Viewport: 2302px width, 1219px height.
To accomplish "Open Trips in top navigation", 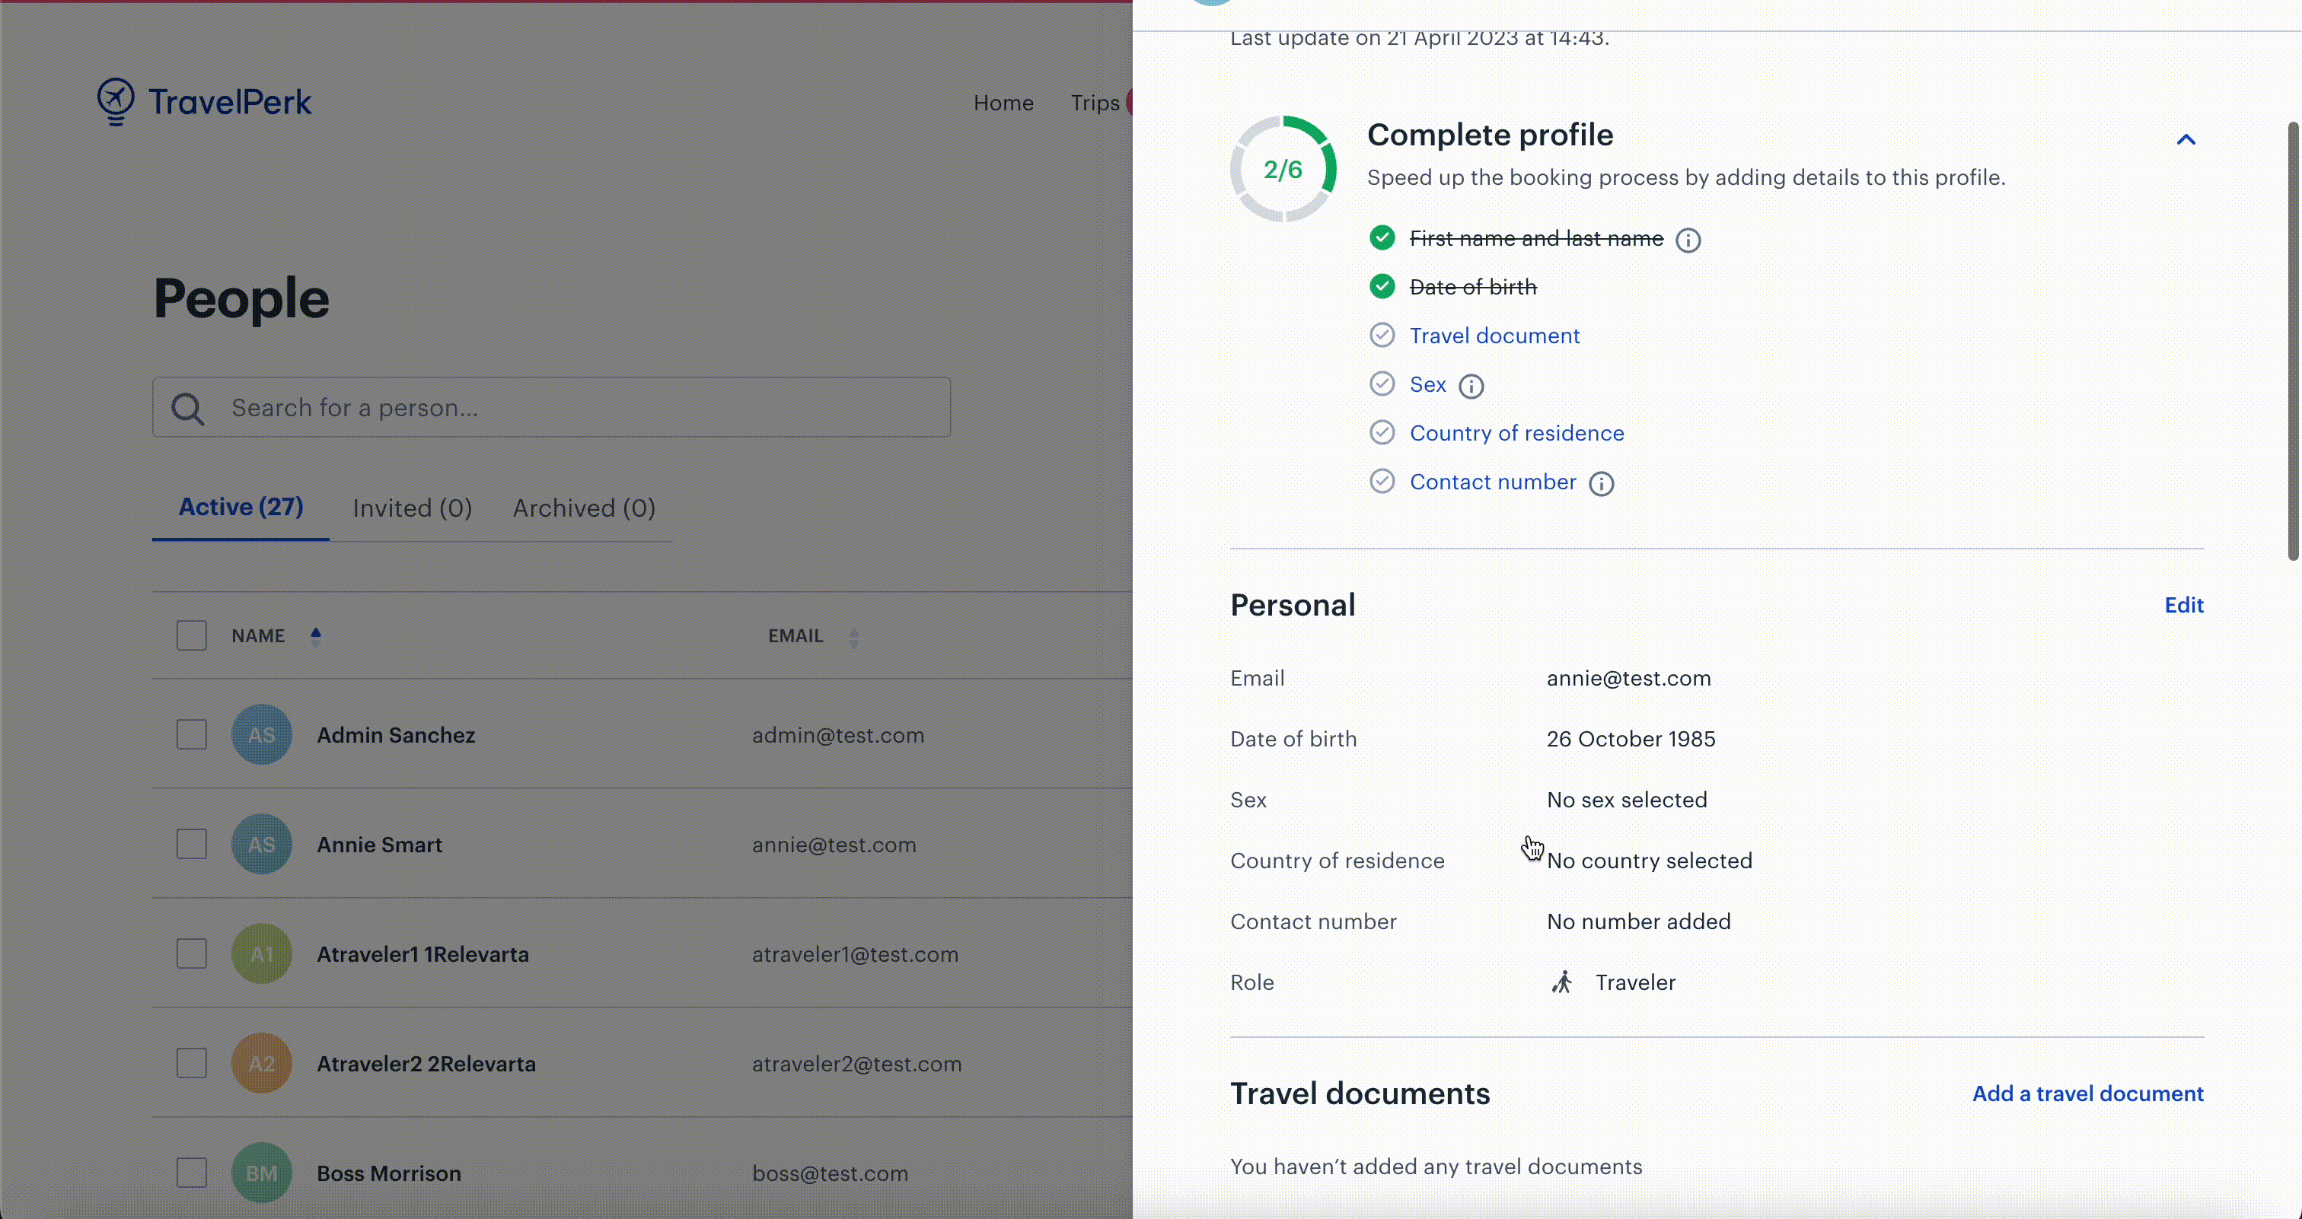I will click(x=1095, y=103).
